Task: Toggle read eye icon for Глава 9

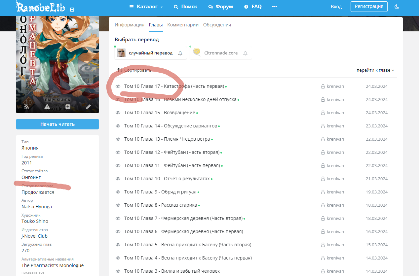Action: pos(118,192)
